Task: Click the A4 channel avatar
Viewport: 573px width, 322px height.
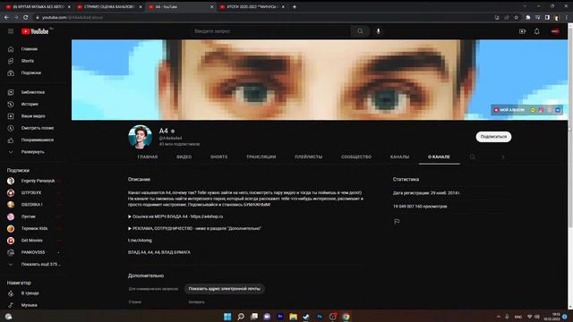Action: coord(141,137)
